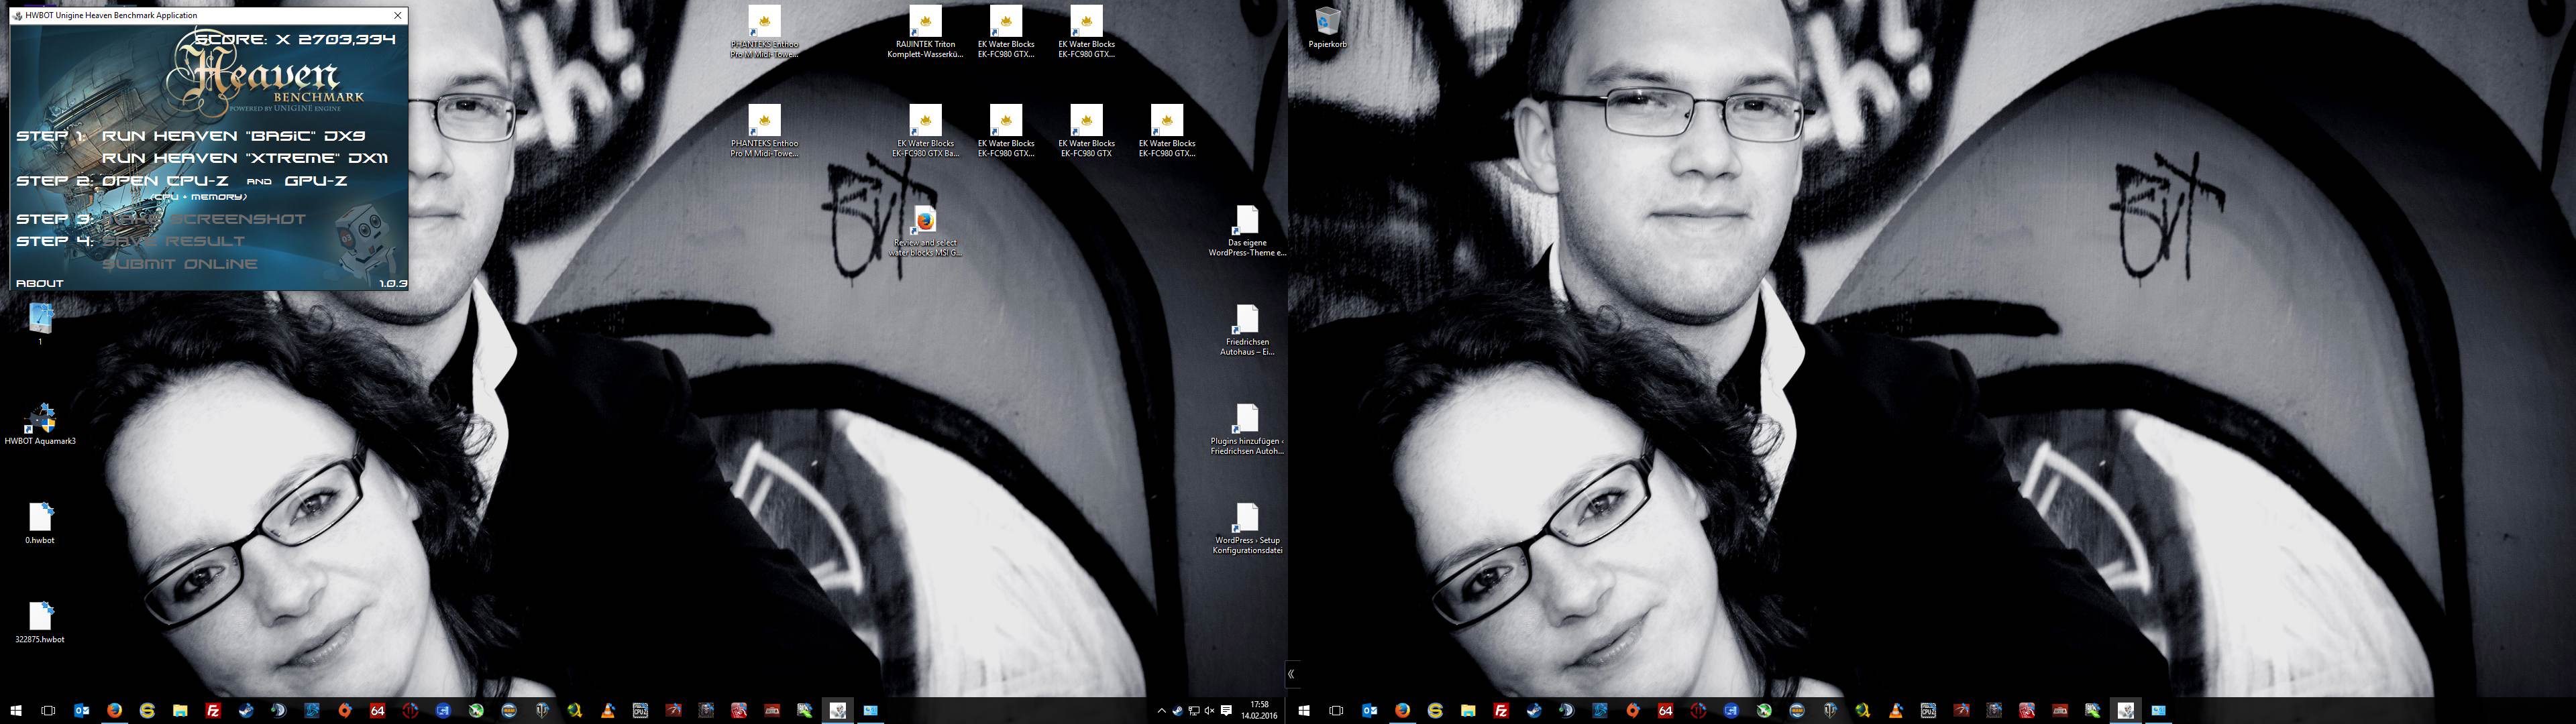This screenshot has height=724, width=2576.
Task: Open the Action Center notifications icon
Action: point(1226,711)
